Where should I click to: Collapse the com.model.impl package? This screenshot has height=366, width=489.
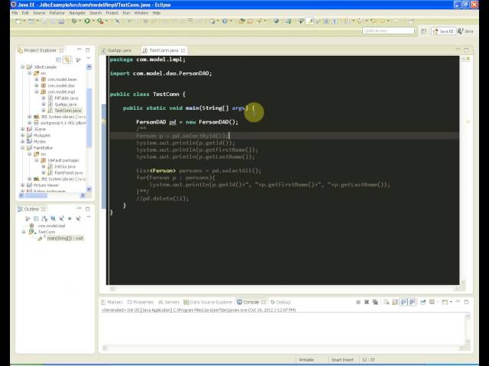pos(37,91)
